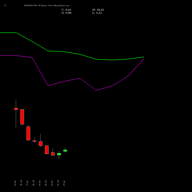
Task: Click the chart title mentioning 360 CE Options
Action: [x=46, y=6]
